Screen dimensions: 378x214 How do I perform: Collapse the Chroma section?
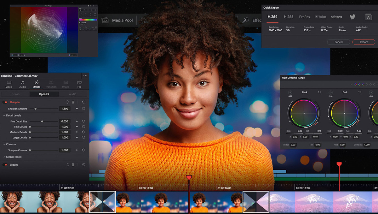tap(4, 144)
